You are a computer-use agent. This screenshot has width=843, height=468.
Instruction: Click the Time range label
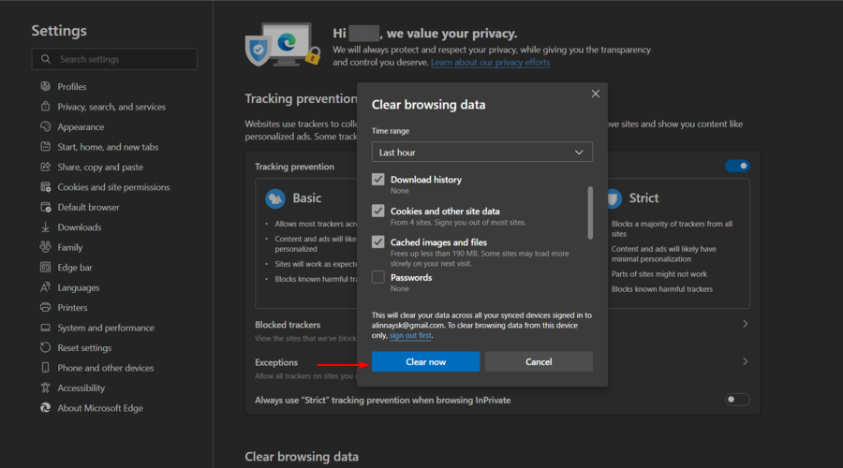(391, 131)
